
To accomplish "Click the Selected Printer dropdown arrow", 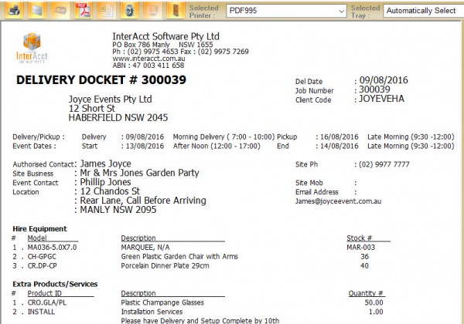I will click(341, 12).
